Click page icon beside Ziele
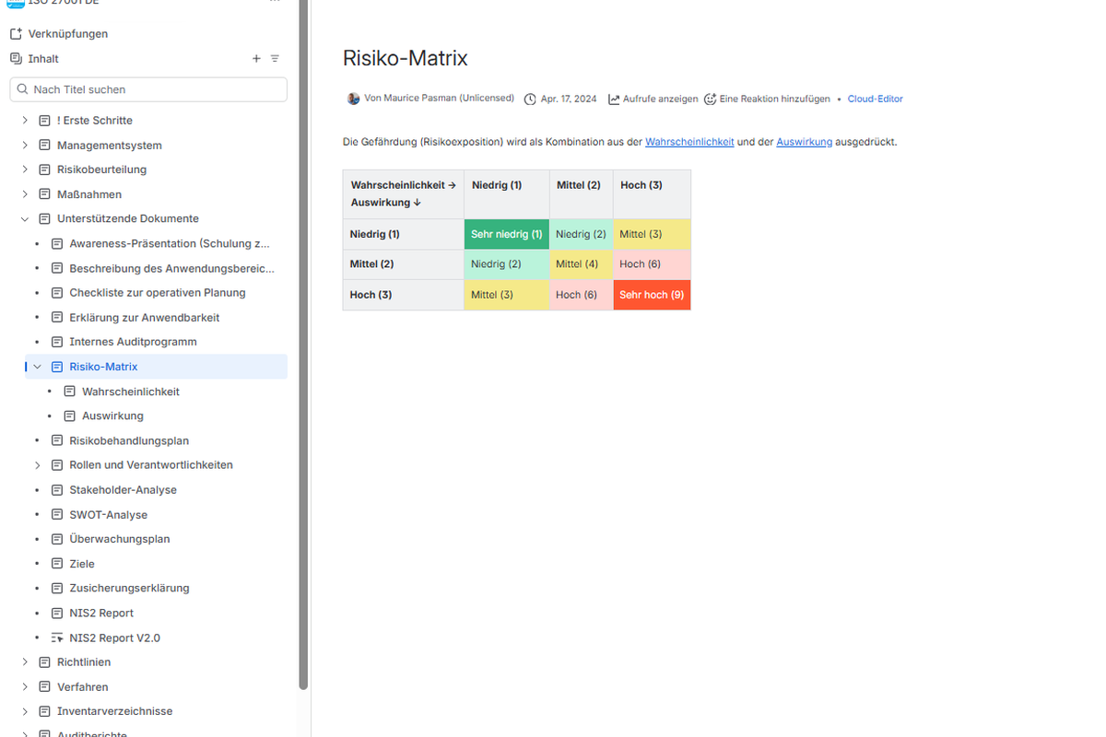The height and width of the screenshot is (737, 1106). pos(57,564)
